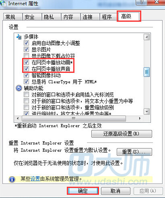Click the blue information icon near 某些设置

(12, 179)
